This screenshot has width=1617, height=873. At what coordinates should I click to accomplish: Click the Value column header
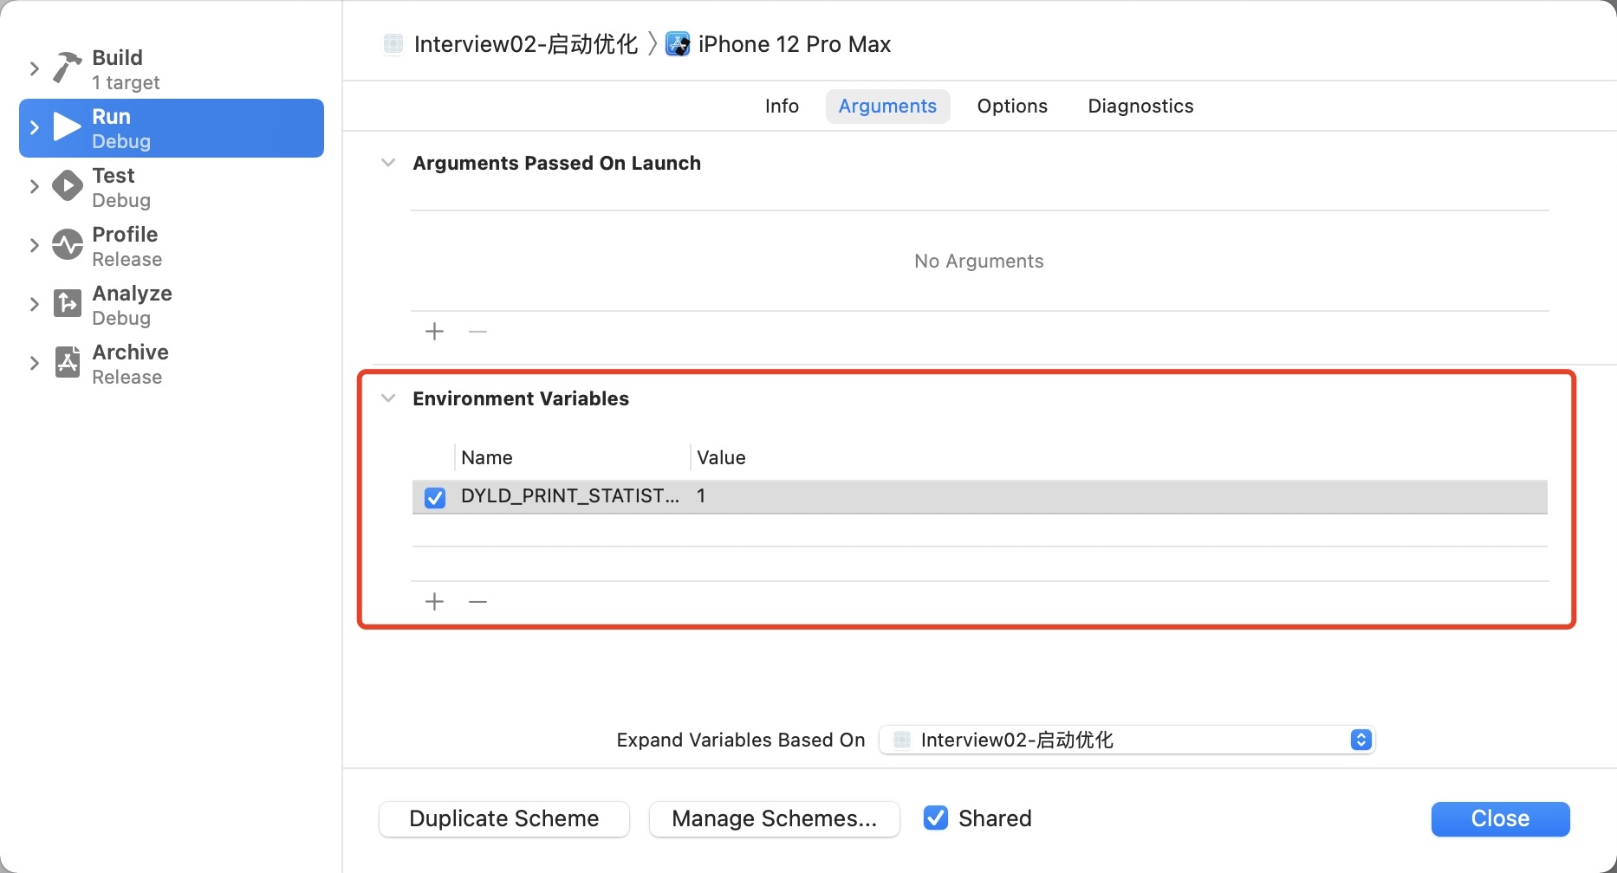[721, 457]
